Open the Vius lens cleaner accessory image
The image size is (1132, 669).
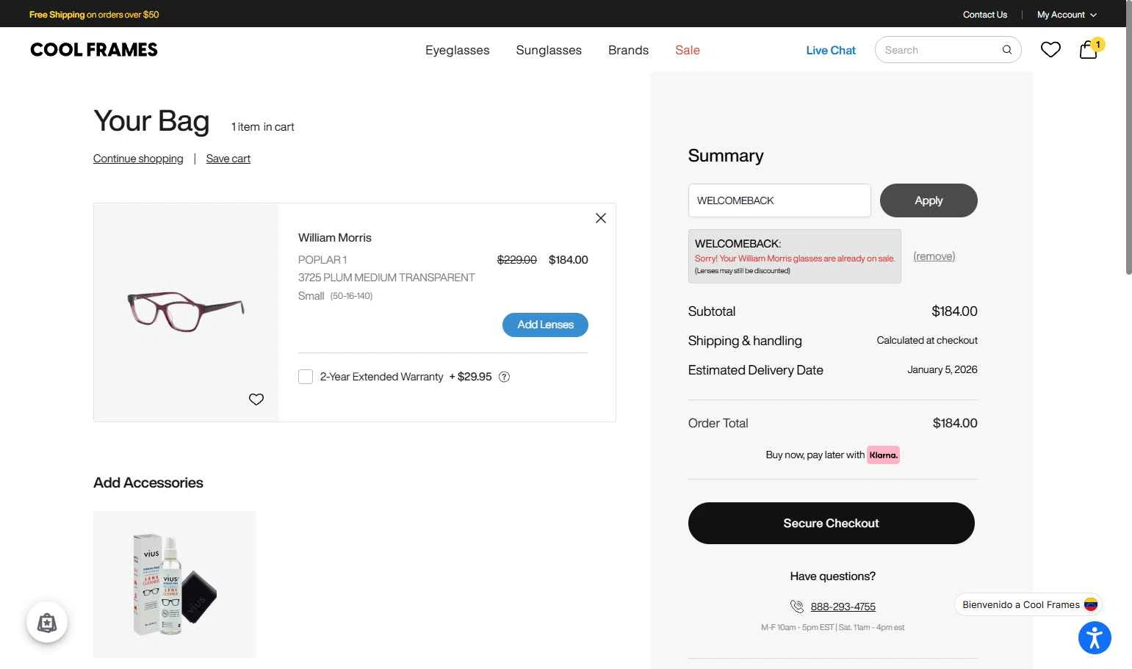(175, 585)
